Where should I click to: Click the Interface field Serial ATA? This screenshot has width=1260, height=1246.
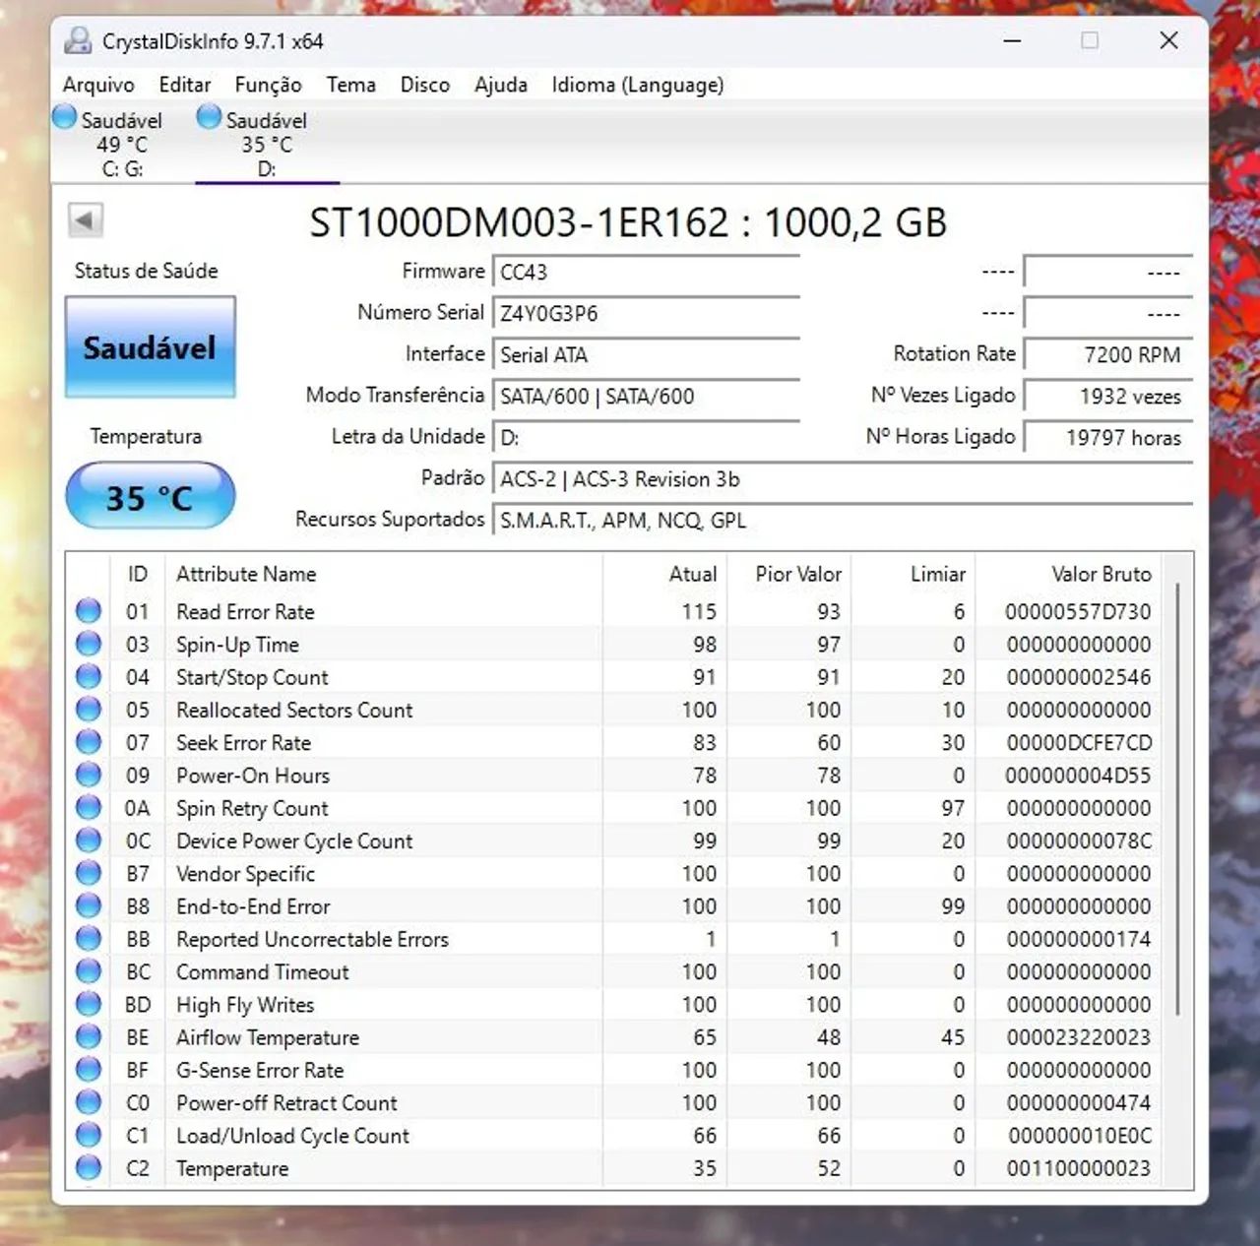pos(646,354)
